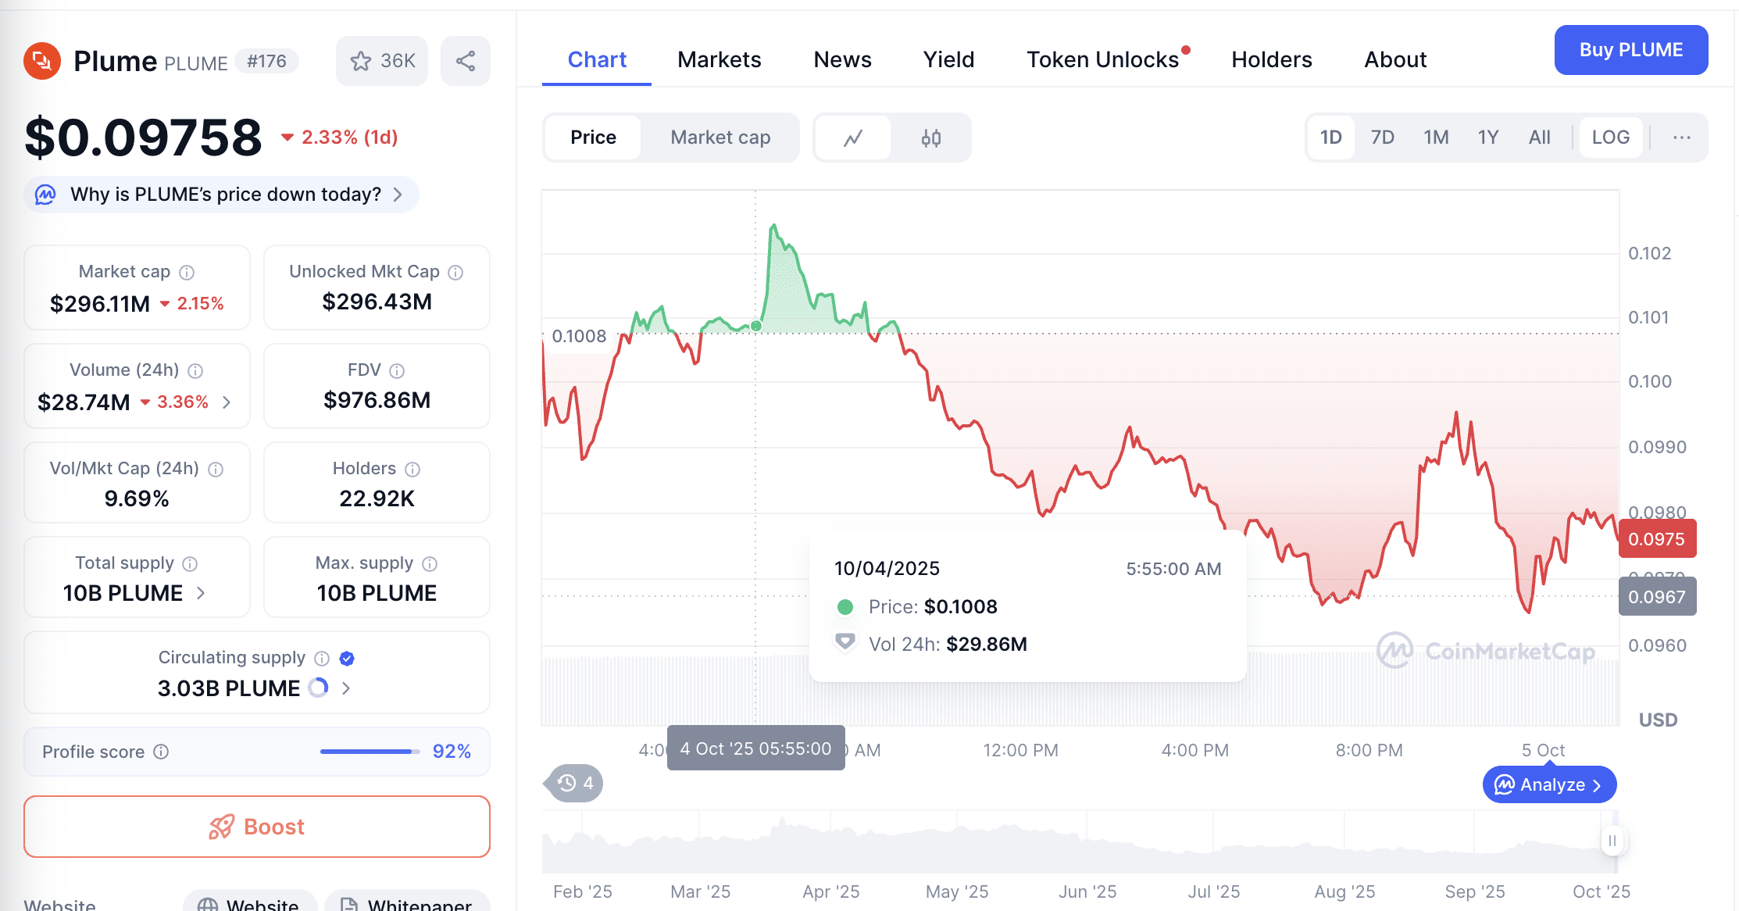1739x911 pixels.
Task: Open the three-dot chart options menu
Action: (x=1681, y=138)
